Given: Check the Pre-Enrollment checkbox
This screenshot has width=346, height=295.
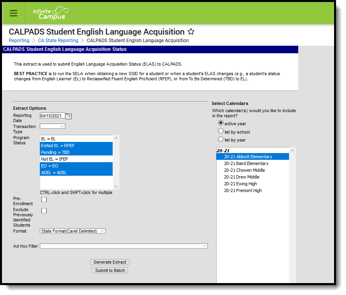Looking at the screenshot, I should tap(44, 200).
